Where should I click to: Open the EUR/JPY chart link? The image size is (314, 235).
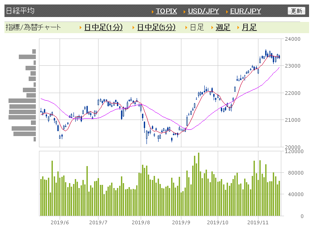(x=245, y=11)
